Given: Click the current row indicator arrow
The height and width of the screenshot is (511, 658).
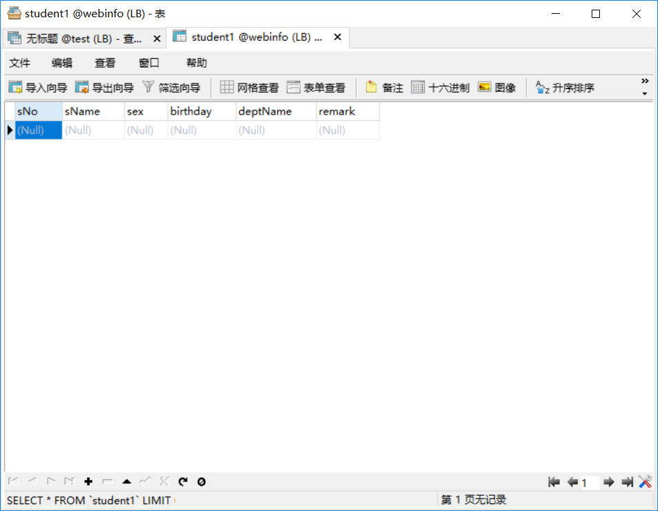Looking at the screenshot, I should point(10,130).
